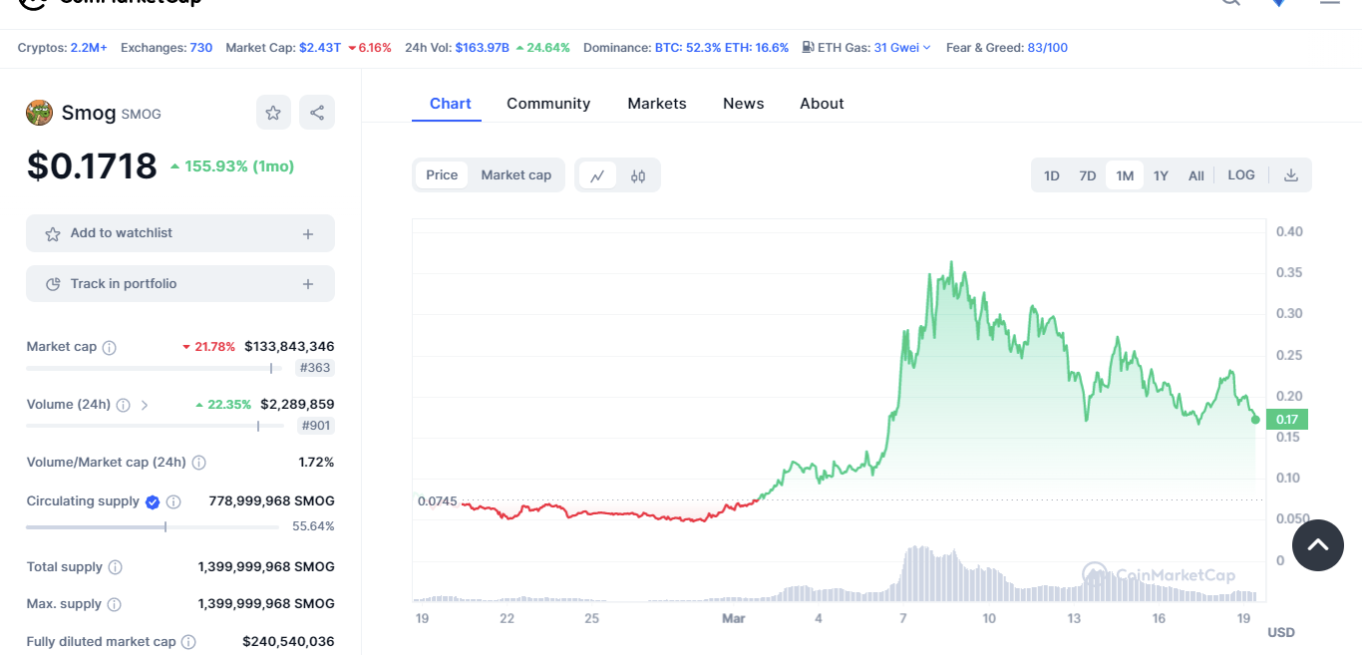The image size is (1362, 655).
Task: Switch to line chart view
Action: pos(597,175)
